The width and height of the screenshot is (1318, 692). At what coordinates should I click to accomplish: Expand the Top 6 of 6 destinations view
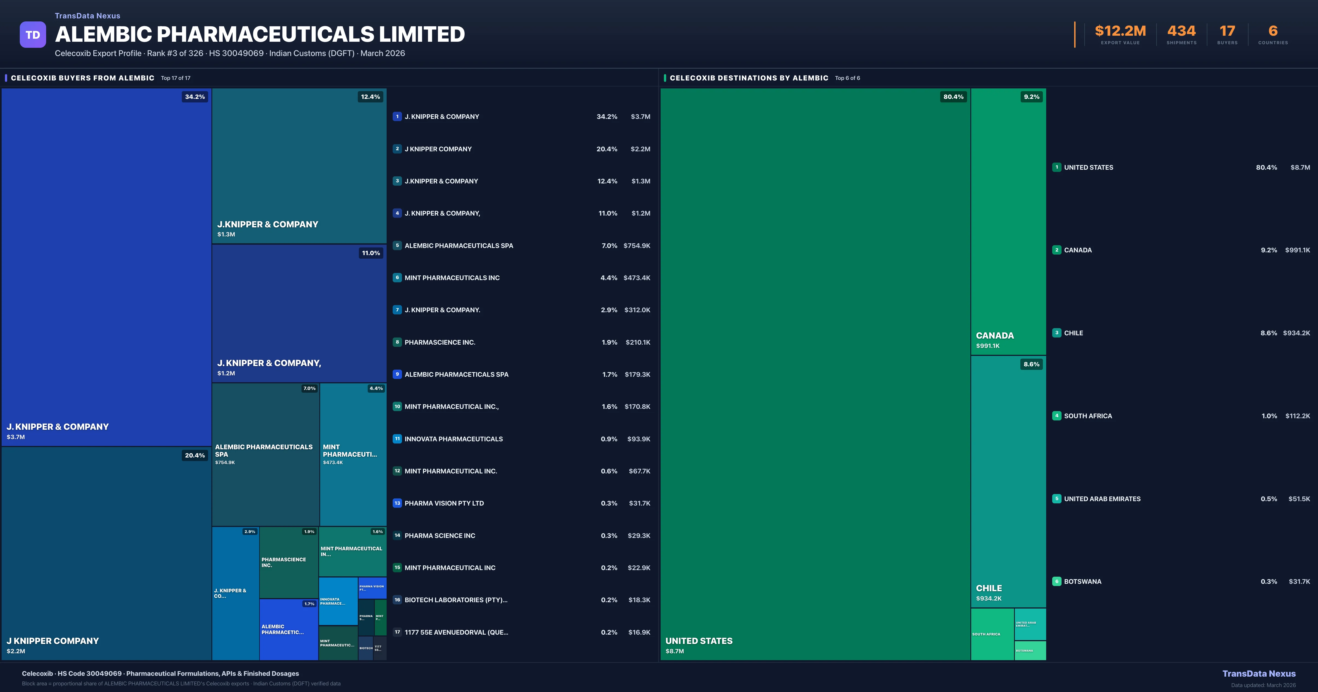pyautogui.click(x=847, y=78)
